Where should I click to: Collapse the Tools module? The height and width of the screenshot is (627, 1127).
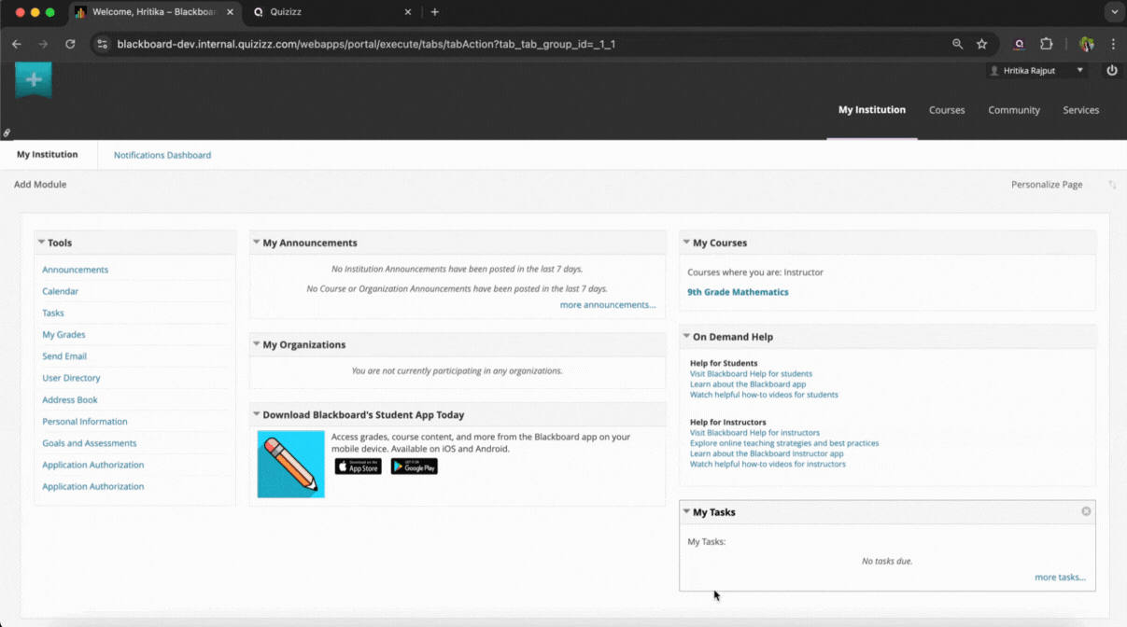pyautogui.click(x=41, y=243)
